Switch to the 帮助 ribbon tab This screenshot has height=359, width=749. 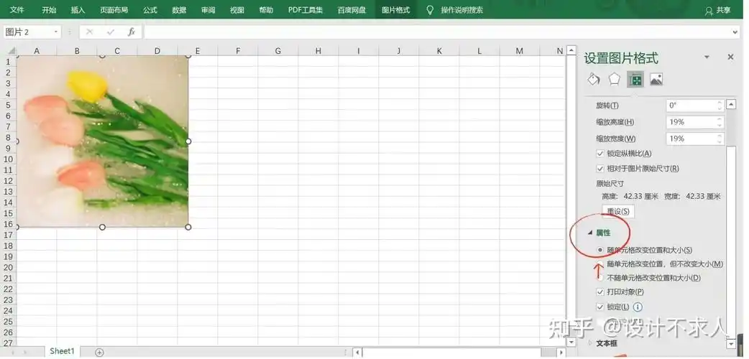[266, 9]
